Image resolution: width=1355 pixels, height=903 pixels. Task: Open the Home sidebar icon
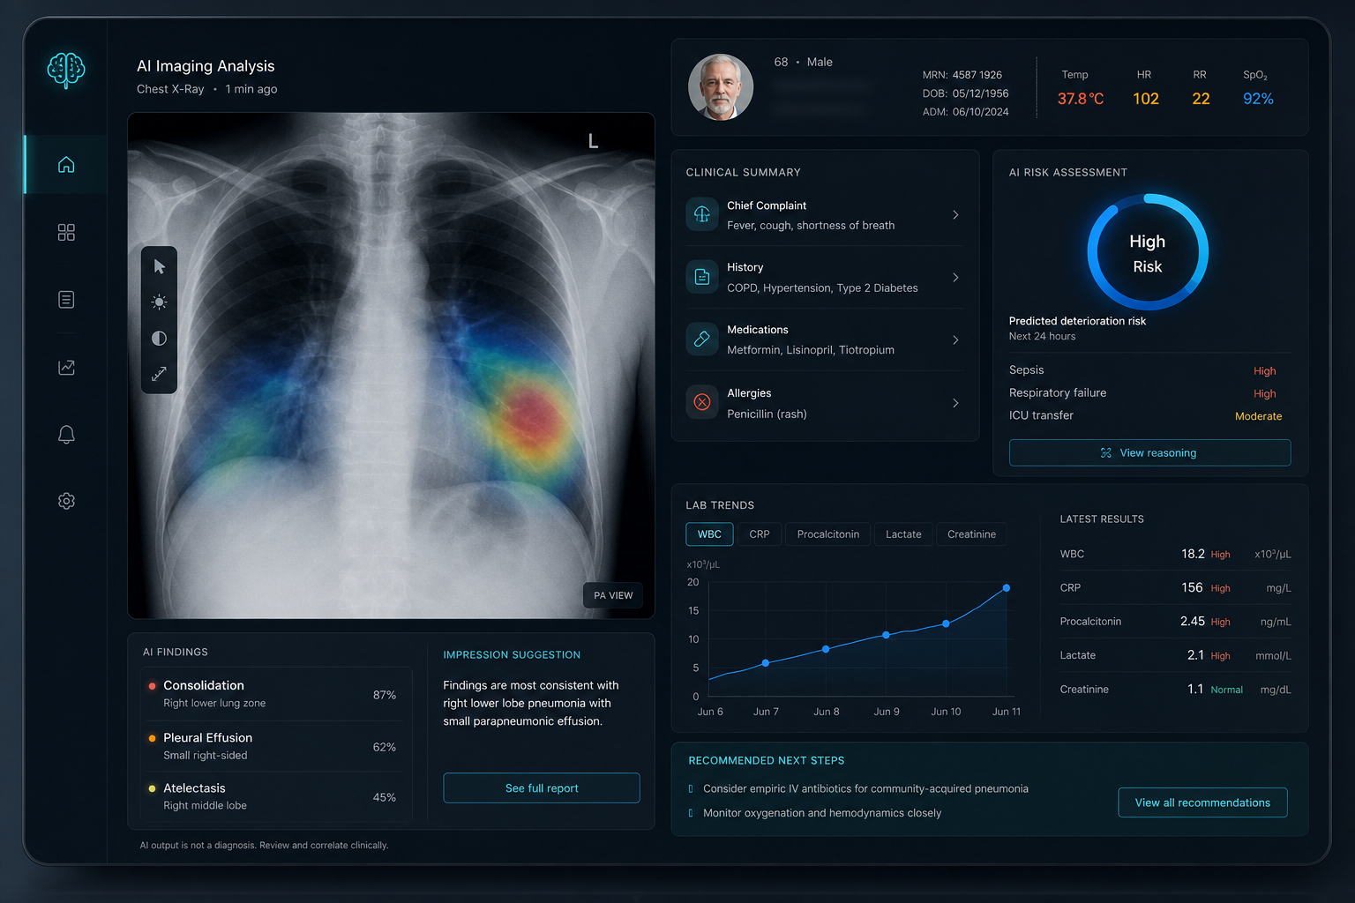click(66, 165)
